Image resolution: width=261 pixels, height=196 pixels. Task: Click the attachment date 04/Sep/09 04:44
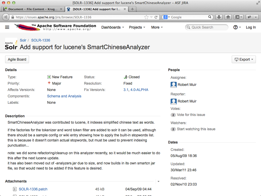coord(138,189)
